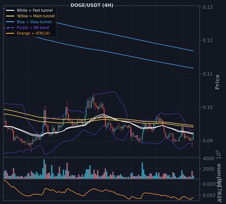This screenshot has width=226, height=204.
Task: Click the 0.09 price axis label
Action: point(207,141)
